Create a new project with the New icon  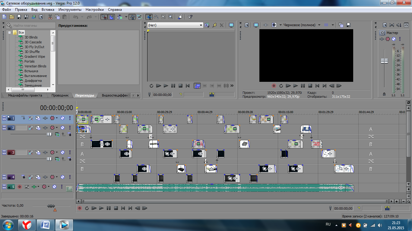4,17
